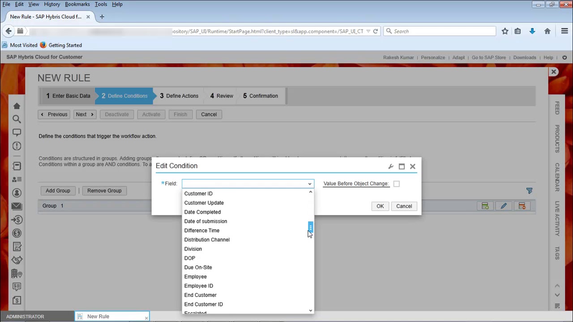Open the Firefox hamburger menu
Screen dimensions: 573x322
click(564, 31)
